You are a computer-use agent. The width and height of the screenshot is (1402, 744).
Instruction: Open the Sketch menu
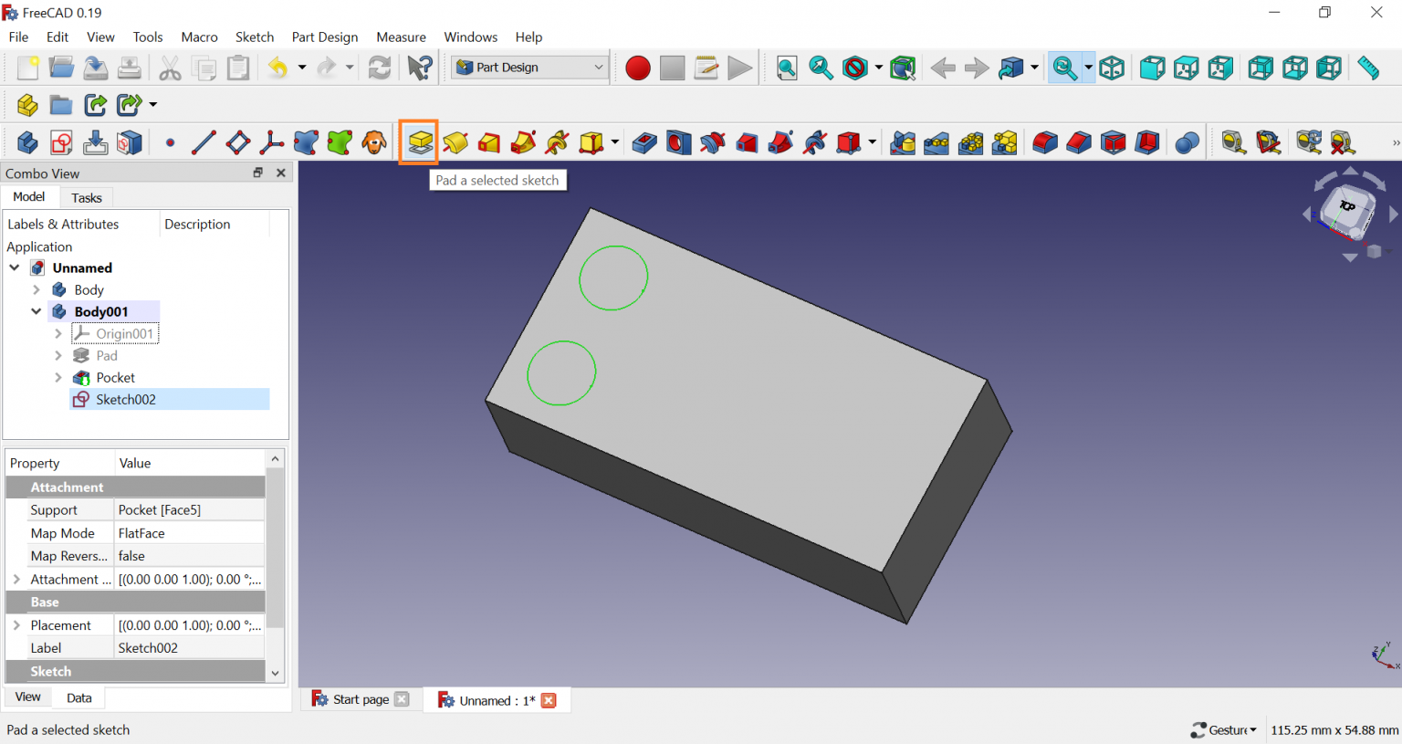pos(254,37)
